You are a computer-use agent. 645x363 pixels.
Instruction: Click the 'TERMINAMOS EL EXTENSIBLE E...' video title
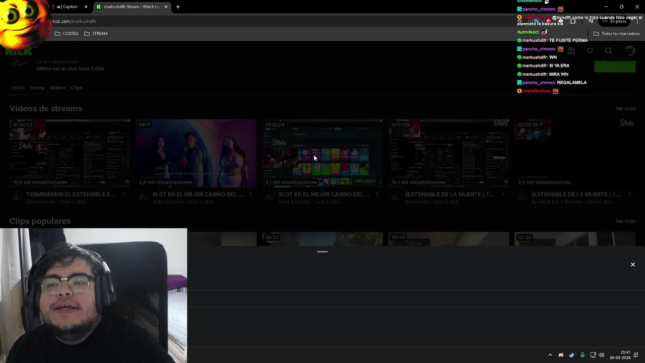pos(71,194)
